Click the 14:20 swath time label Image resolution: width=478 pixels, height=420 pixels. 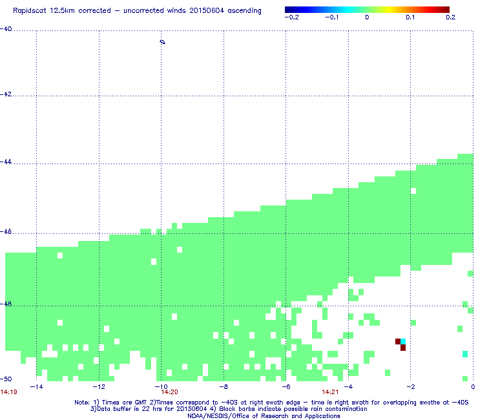tap(169, 392)
